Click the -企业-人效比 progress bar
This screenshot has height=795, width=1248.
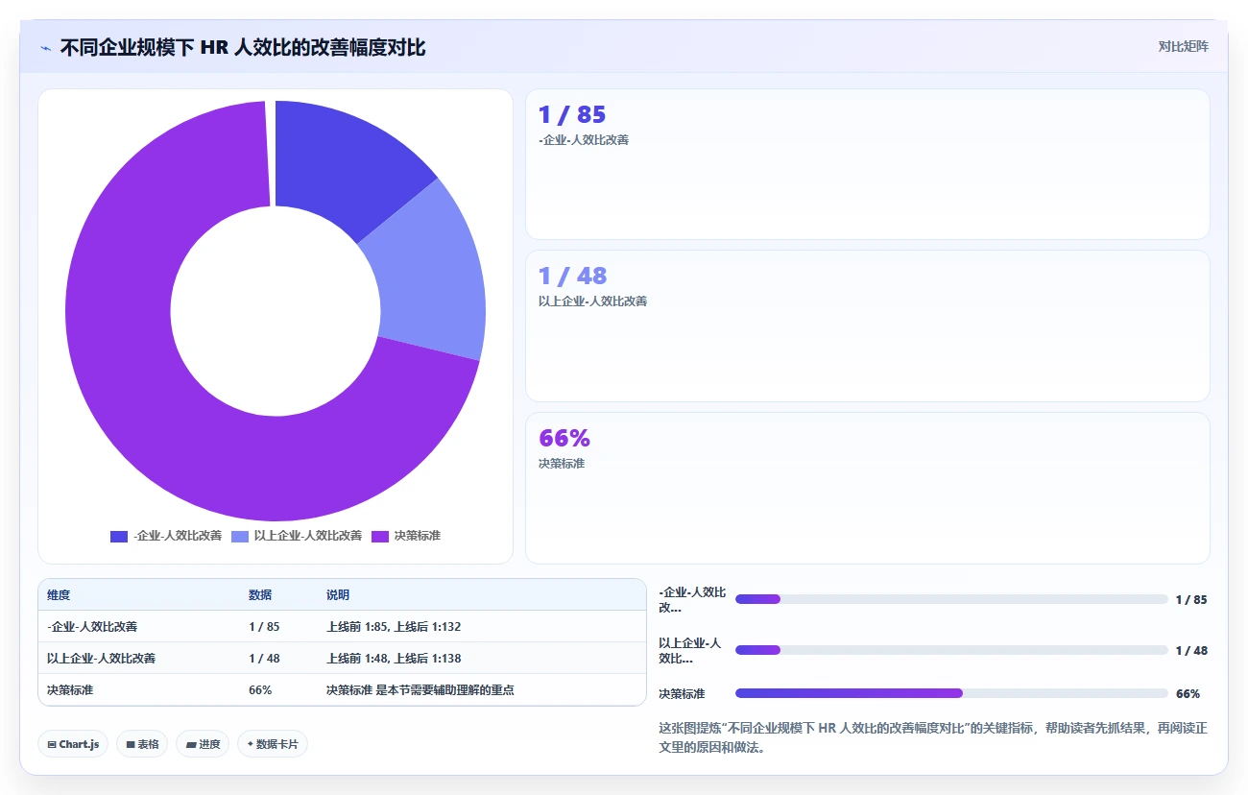coord(951,599)
